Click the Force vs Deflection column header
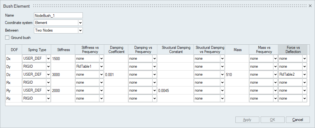Image resolution: width=315 pixels, height=128 pixels. click(293, 50)
